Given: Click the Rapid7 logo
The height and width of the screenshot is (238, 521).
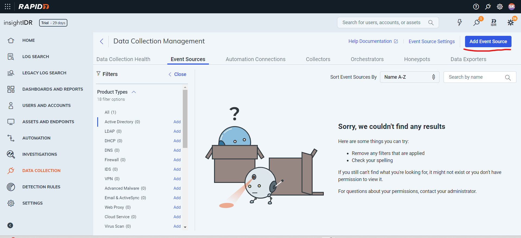Looking at the screenshot, I should click(34, 7).
